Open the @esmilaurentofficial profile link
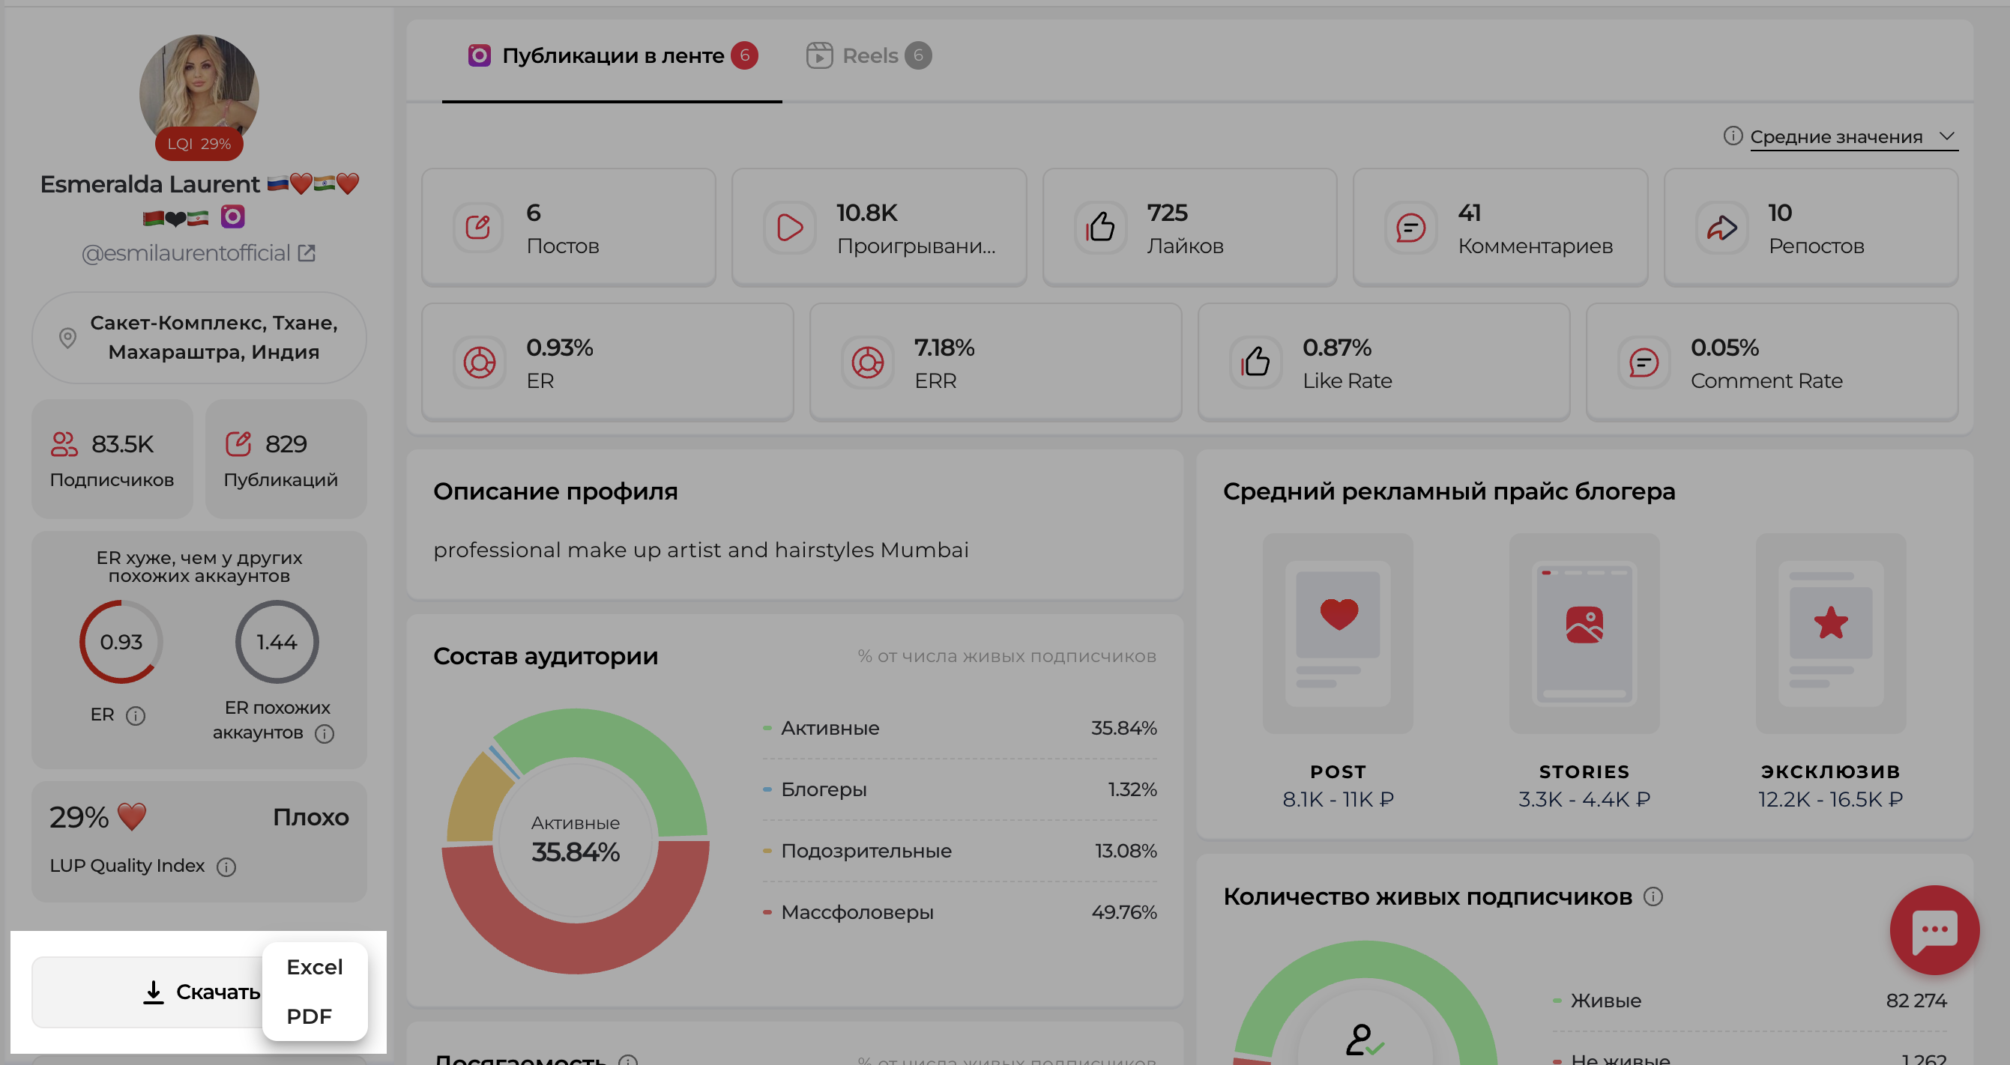The image size is (2010, 1065). click(186, 252)
